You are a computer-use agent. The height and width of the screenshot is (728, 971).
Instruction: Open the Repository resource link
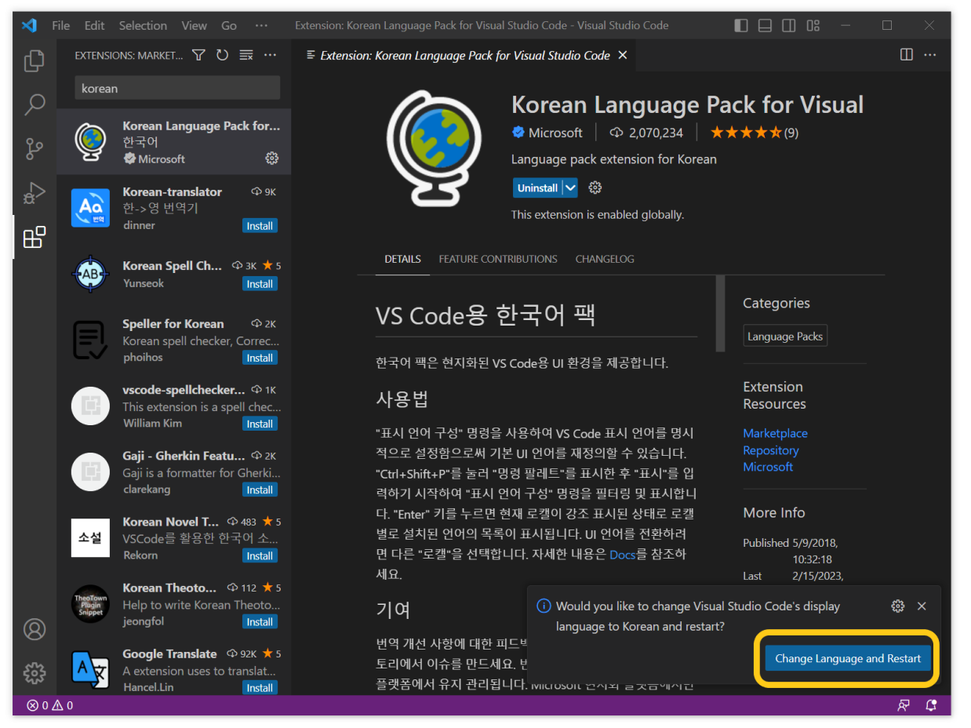tap(771, 450)
